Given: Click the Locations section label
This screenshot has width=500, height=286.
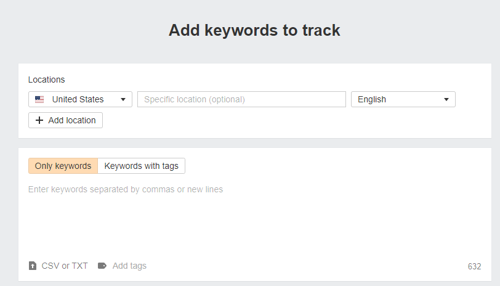Looking at the screenshot, I should coord(46,80).
